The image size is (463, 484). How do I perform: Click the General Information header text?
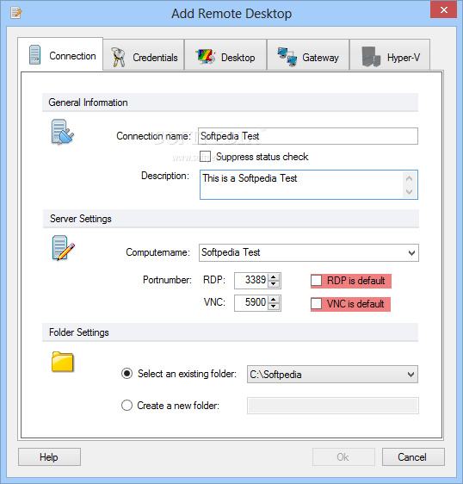tap(88, 102)
